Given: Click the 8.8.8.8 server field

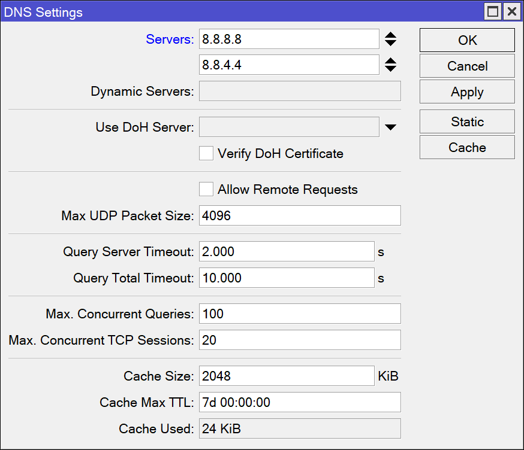Looking at the screenshot, I should [x=289, y=39].
